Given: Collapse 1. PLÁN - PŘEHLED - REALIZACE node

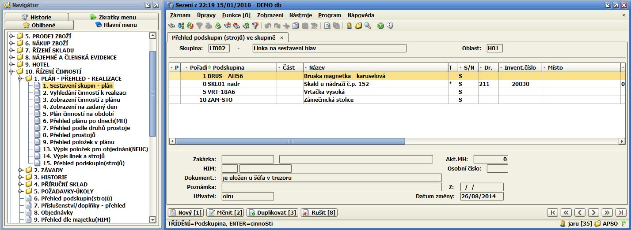Looking at the screenshot, I should [20, 78].
